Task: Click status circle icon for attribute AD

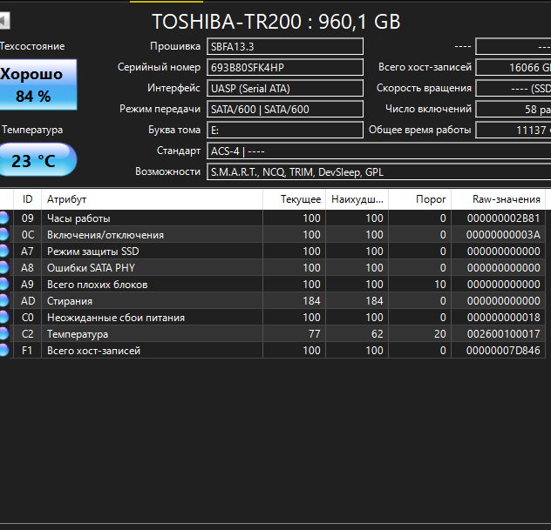Action: (x=3, y=300)
